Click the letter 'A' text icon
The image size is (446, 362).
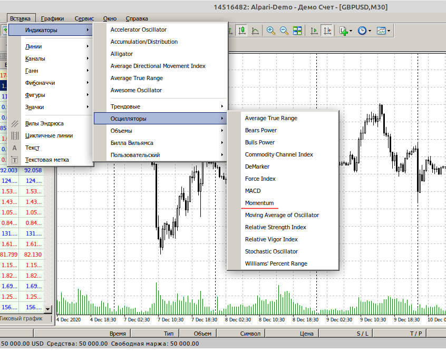click(15, 148)
